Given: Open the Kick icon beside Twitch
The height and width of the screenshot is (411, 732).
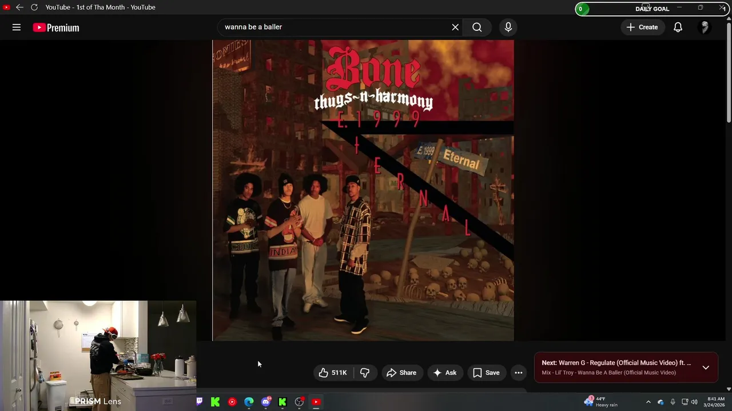Looking at the screenshot, I should [215, 402].
